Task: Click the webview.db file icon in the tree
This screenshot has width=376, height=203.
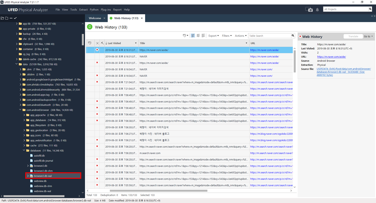Action: [31, 181]
